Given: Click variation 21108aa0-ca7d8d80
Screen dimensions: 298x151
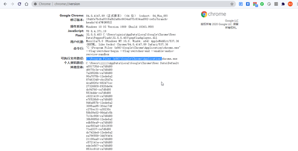Looking at the screenshot, I should (x=99, y=139).
